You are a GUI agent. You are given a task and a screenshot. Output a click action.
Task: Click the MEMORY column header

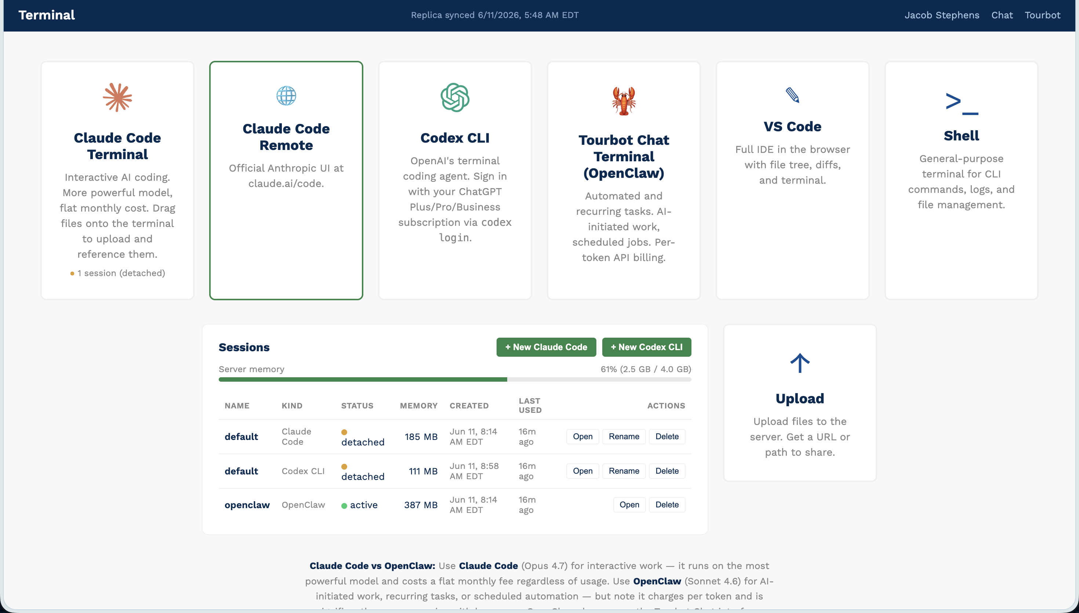coord(419,406)
